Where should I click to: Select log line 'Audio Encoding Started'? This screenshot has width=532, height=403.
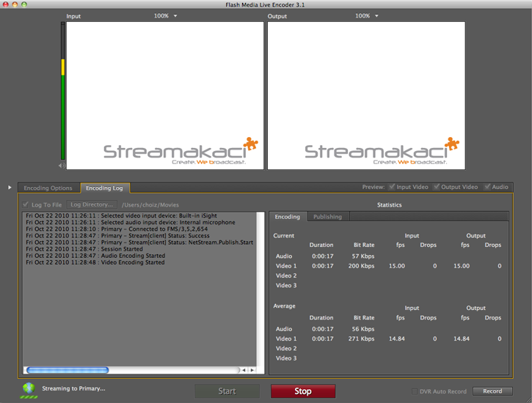[95, 256]
